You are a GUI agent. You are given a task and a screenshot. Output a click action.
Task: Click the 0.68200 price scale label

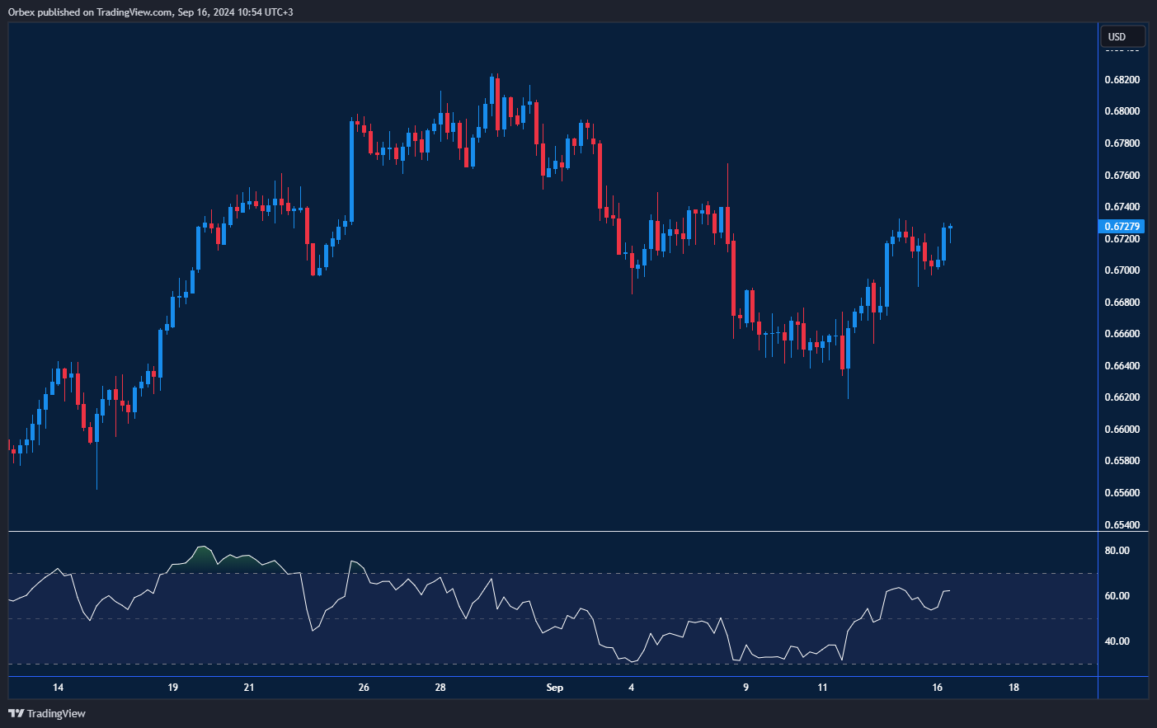1122,80
